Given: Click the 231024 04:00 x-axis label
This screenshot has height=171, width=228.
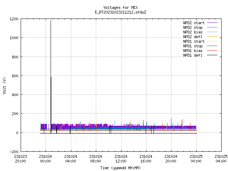Looking at the screenshot, I should pos(71,159).
